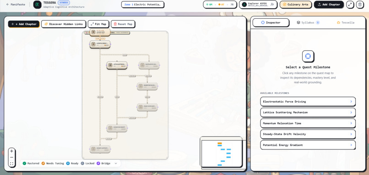Click the Fit Map button
This screenshot has height=175, width=369.
(98, 24)
